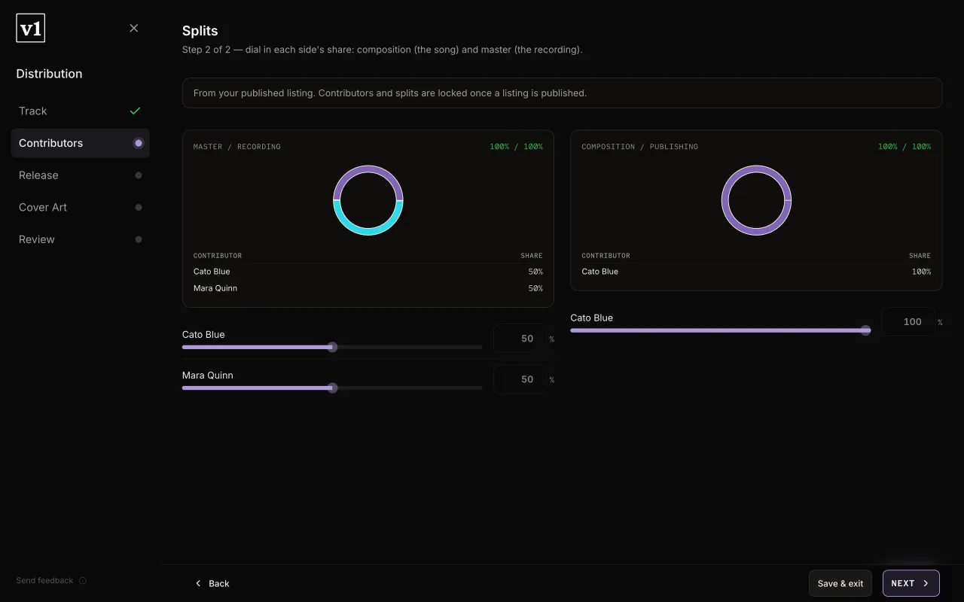Jump to the Review step
This screenshot has width=964, height=602.
(x=80, y=239)
